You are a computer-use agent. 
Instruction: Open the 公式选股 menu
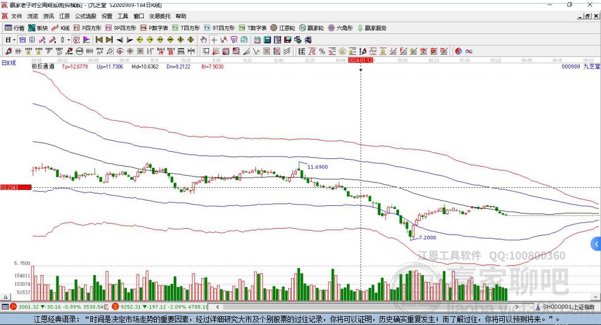[86, 16]
